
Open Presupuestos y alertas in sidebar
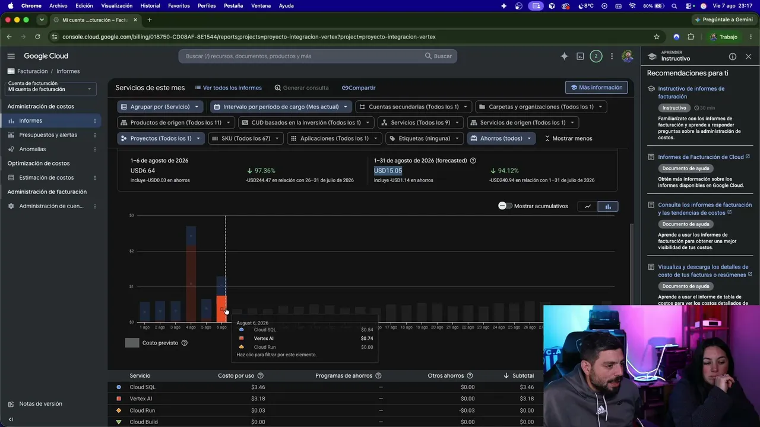point(48,135)
